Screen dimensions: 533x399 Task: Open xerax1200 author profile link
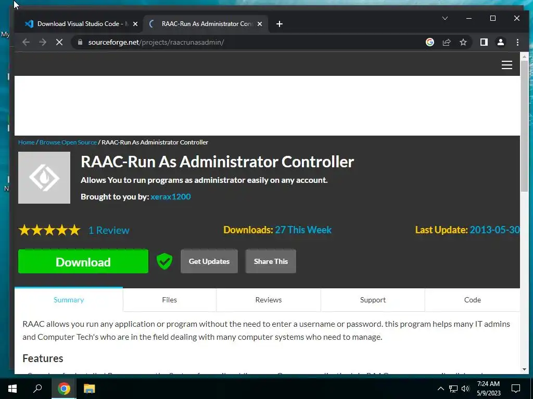click(171, 197)
